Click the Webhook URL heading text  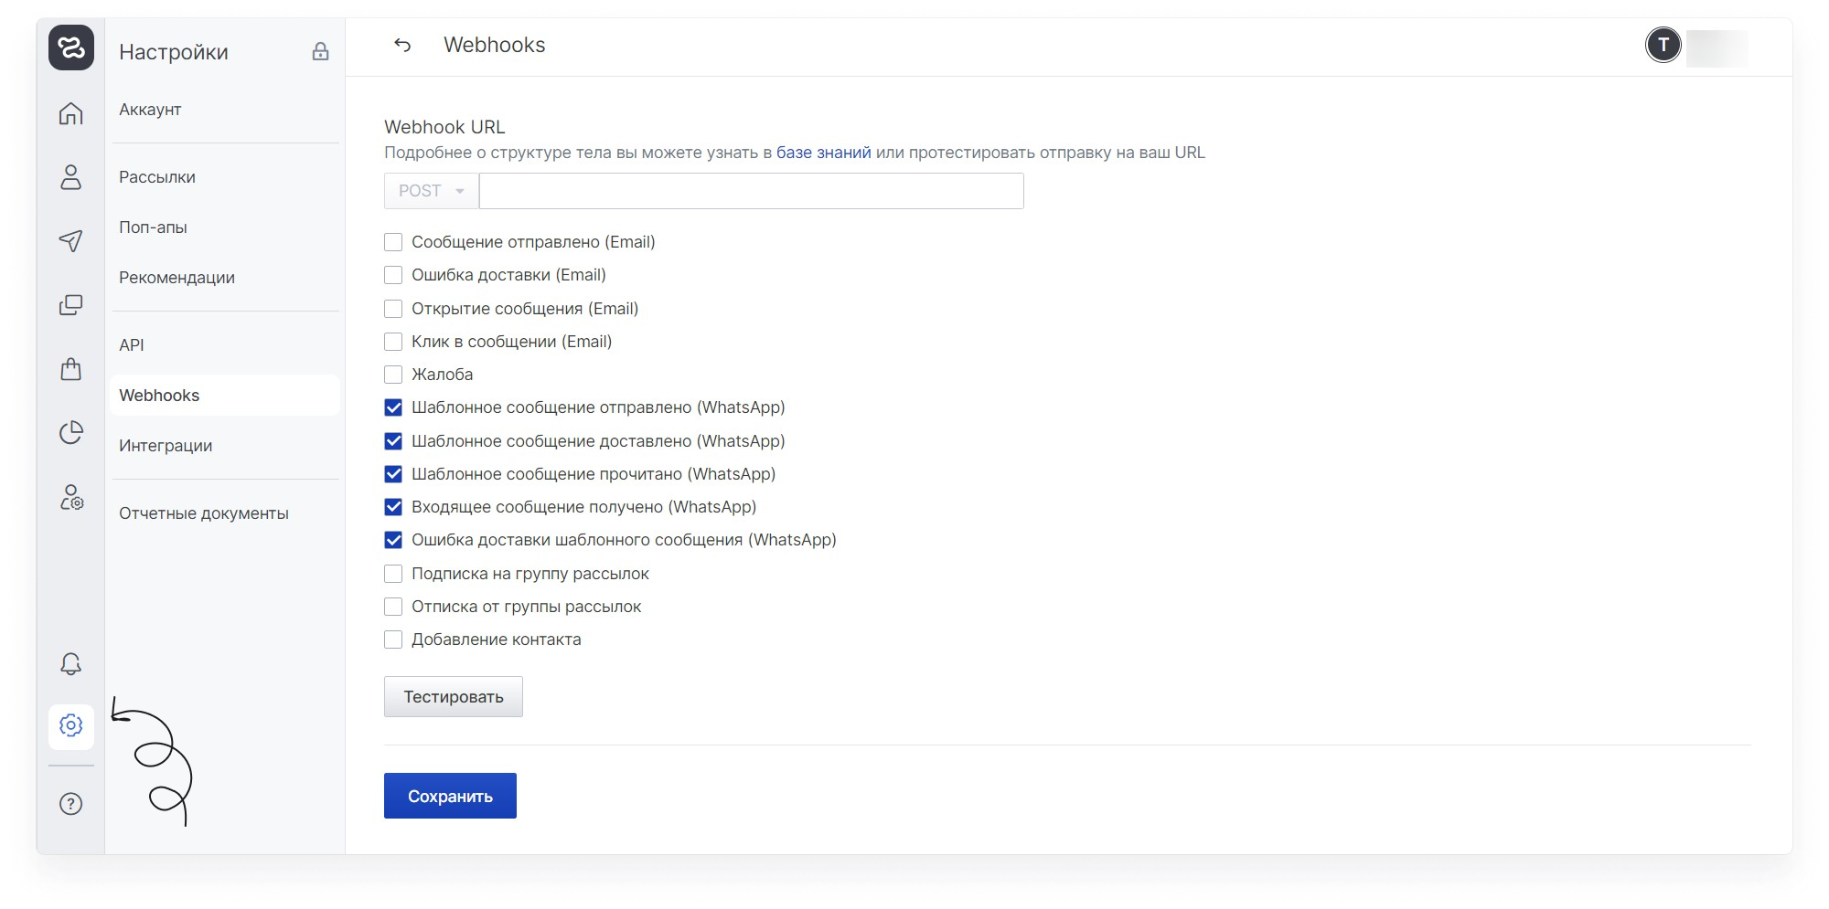(x=444, y=127)
